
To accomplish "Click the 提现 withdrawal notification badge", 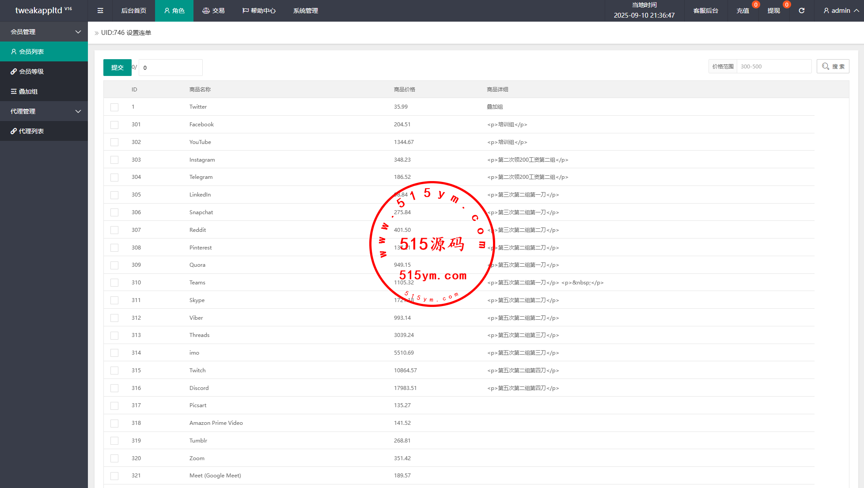I will coord(786,5).
